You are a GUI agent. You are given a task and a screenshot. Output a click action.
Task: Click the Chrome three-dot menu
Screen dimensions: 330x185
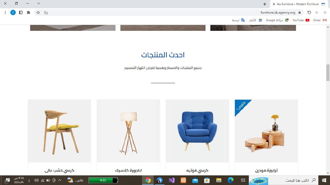click(x=5, y=13)
